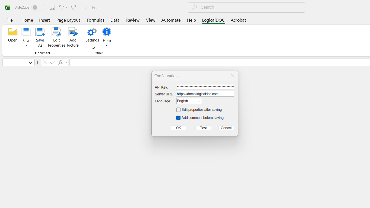
Task: Open the Data tab
Action: 115,20
